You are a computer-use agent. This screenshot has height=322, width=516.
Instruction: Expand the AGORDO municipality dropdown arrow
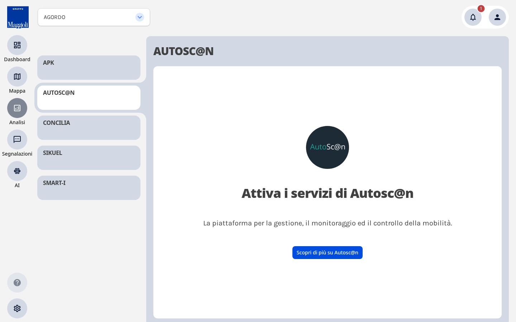pyautogui.click(x=140, y=17)
